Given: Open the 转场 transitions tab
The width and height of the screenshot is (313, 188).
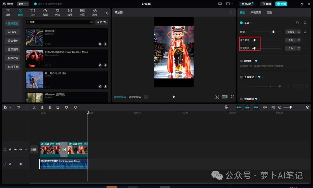Looking at the screenshot, I should 70,12.
